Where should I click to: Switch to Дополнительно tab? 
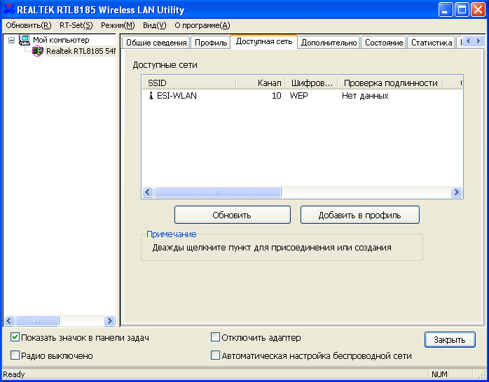coord(329,43)
